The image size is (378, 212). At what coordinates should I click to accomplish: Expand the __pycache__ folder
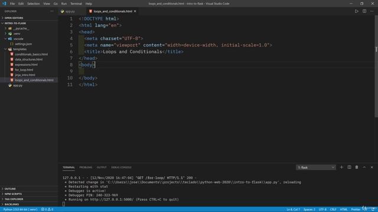[21, 28]
